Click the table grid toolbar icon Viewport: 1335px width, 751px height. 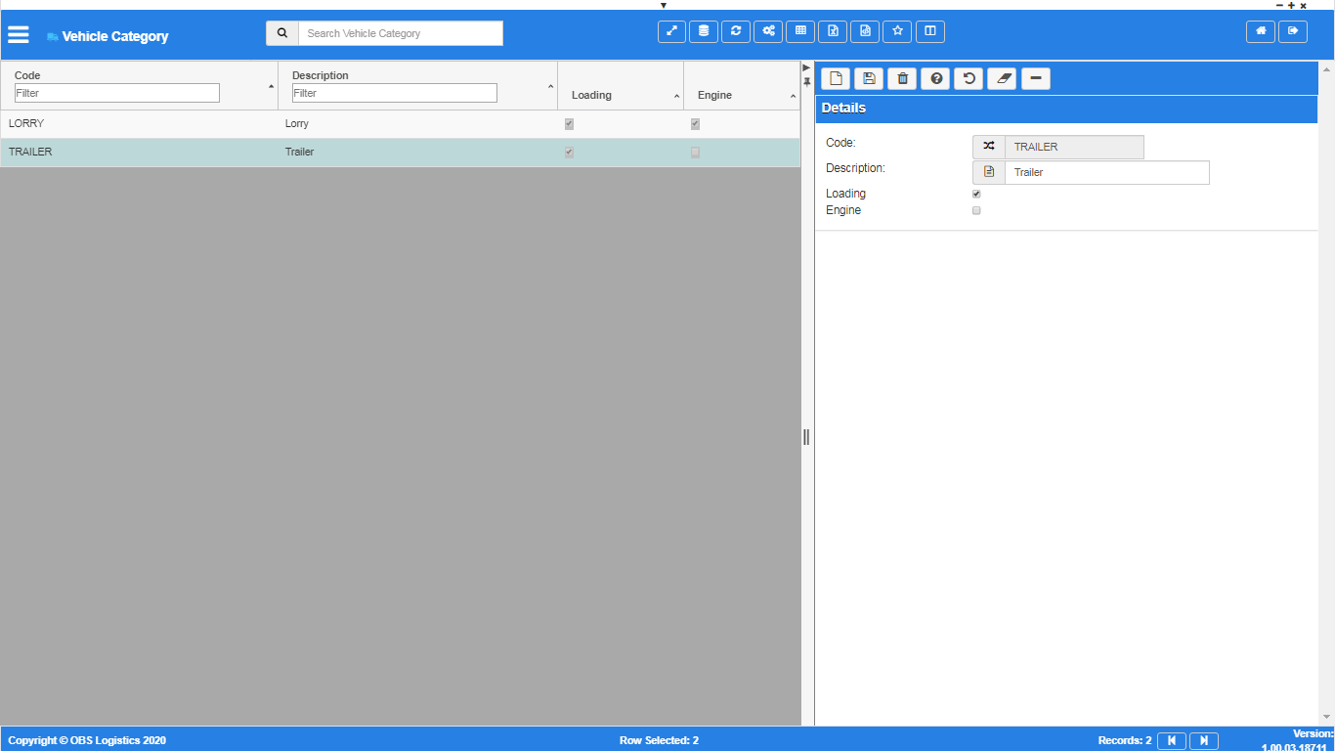pos(800,31)
